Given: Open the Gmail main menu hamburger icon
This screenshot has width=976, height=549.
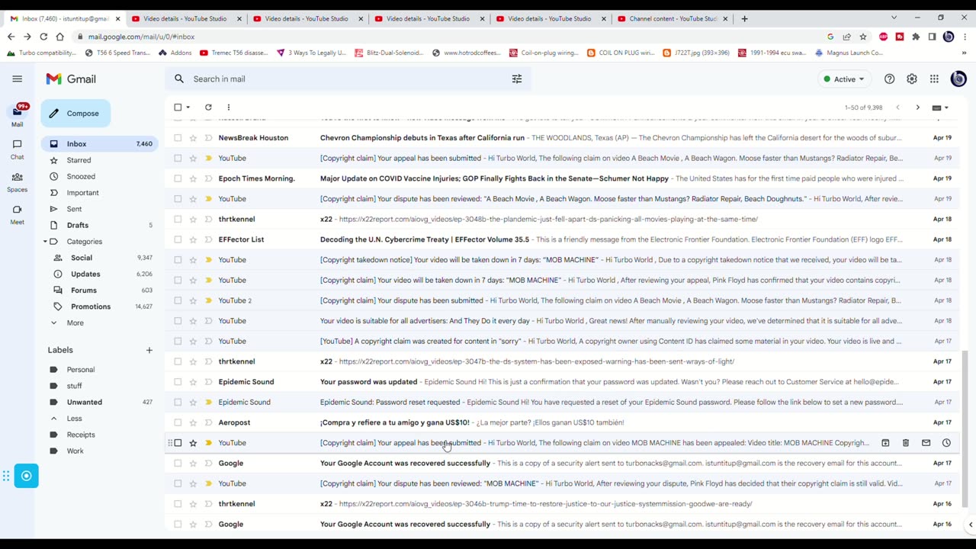Looking at the screenshot, I should coord(17,79).
